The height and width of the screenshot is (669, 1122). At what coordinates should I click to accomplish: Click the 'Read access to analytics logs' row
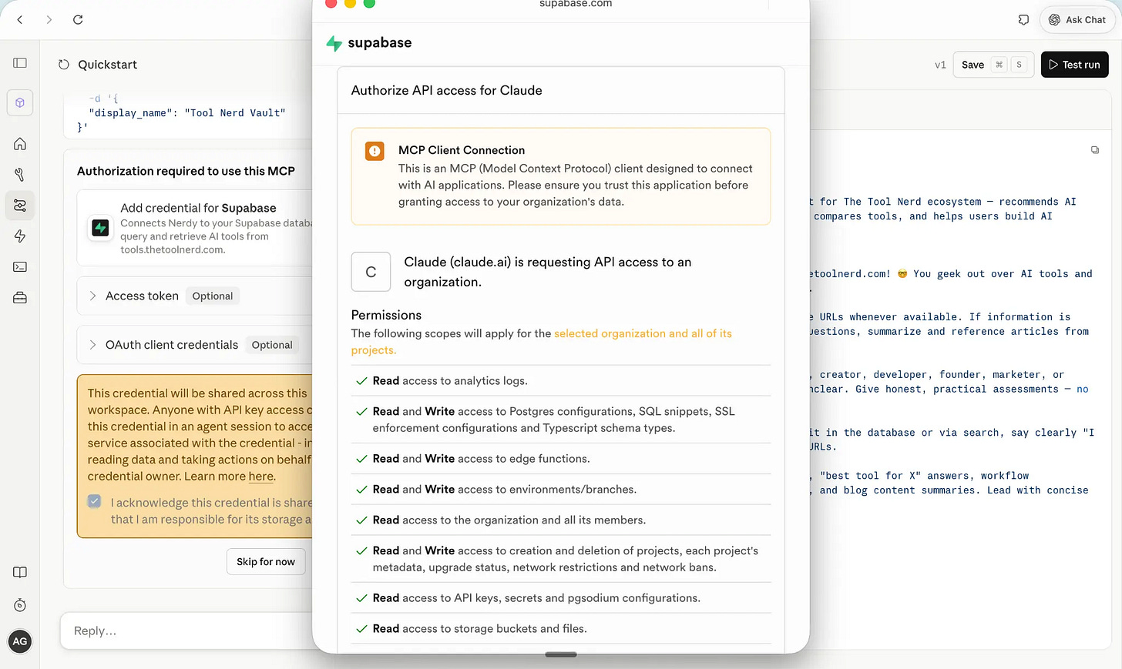561,381
